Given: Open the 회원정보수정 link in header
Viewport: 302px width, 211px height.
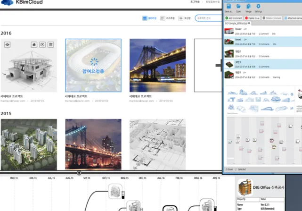Looking at the screenshot, I should 212,2.
